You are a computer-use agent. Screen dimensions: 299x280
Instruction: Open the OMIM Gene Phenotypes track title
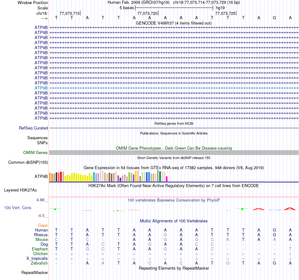[174, 148]
